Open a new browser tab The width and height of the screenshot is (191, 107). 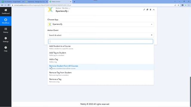pyautogui.click(x=74, y=2)
